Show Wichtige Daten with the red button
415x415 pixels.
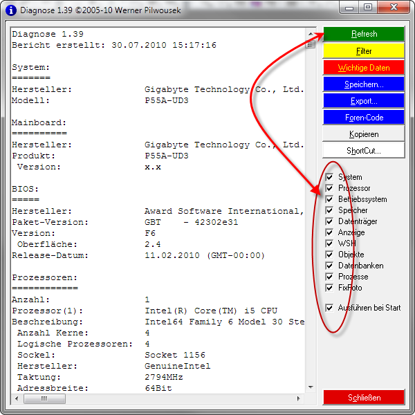(x=364, y=68)
